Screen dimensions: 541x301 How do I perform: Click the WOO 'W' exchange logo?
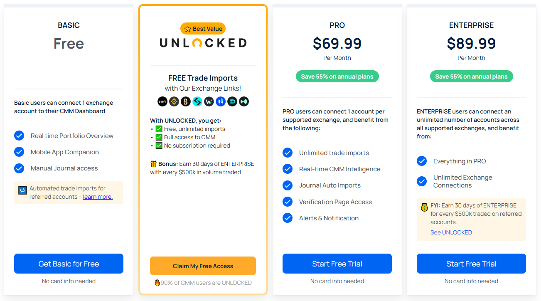pyautogui.click(x=209, y=101)
